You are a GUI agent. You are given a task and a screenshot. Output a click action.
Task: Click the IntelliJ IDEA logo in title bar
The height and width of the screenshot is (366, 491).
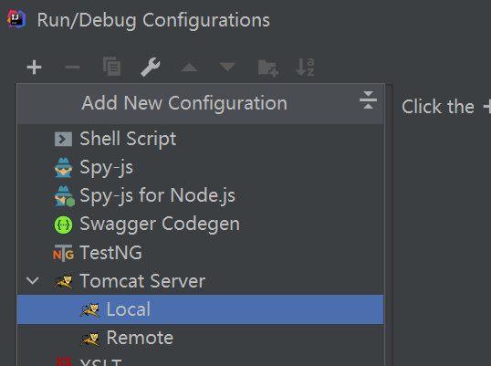[16, 19]
